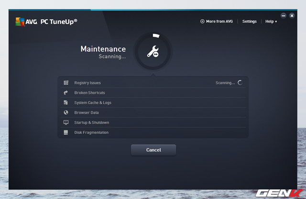This screenshot has width=306, height=199.
Task: Click the Maintenance heading text
Action: [103, 49]
